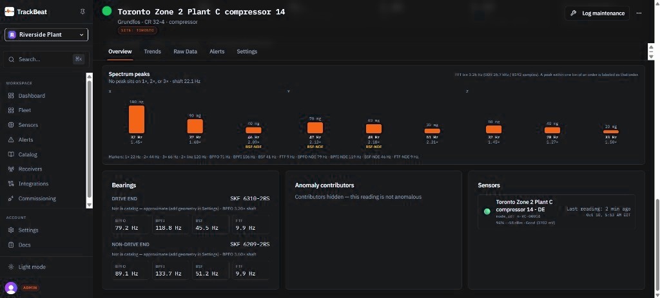Click the sidebar scrollbar up arrow
Screen dimensions: 660x298
pos(89,76)
